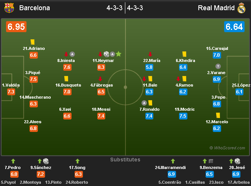Click the goal ball icon above Neymar
The width and height of the screenshot is (251, 186).
[x=106, y=54]
